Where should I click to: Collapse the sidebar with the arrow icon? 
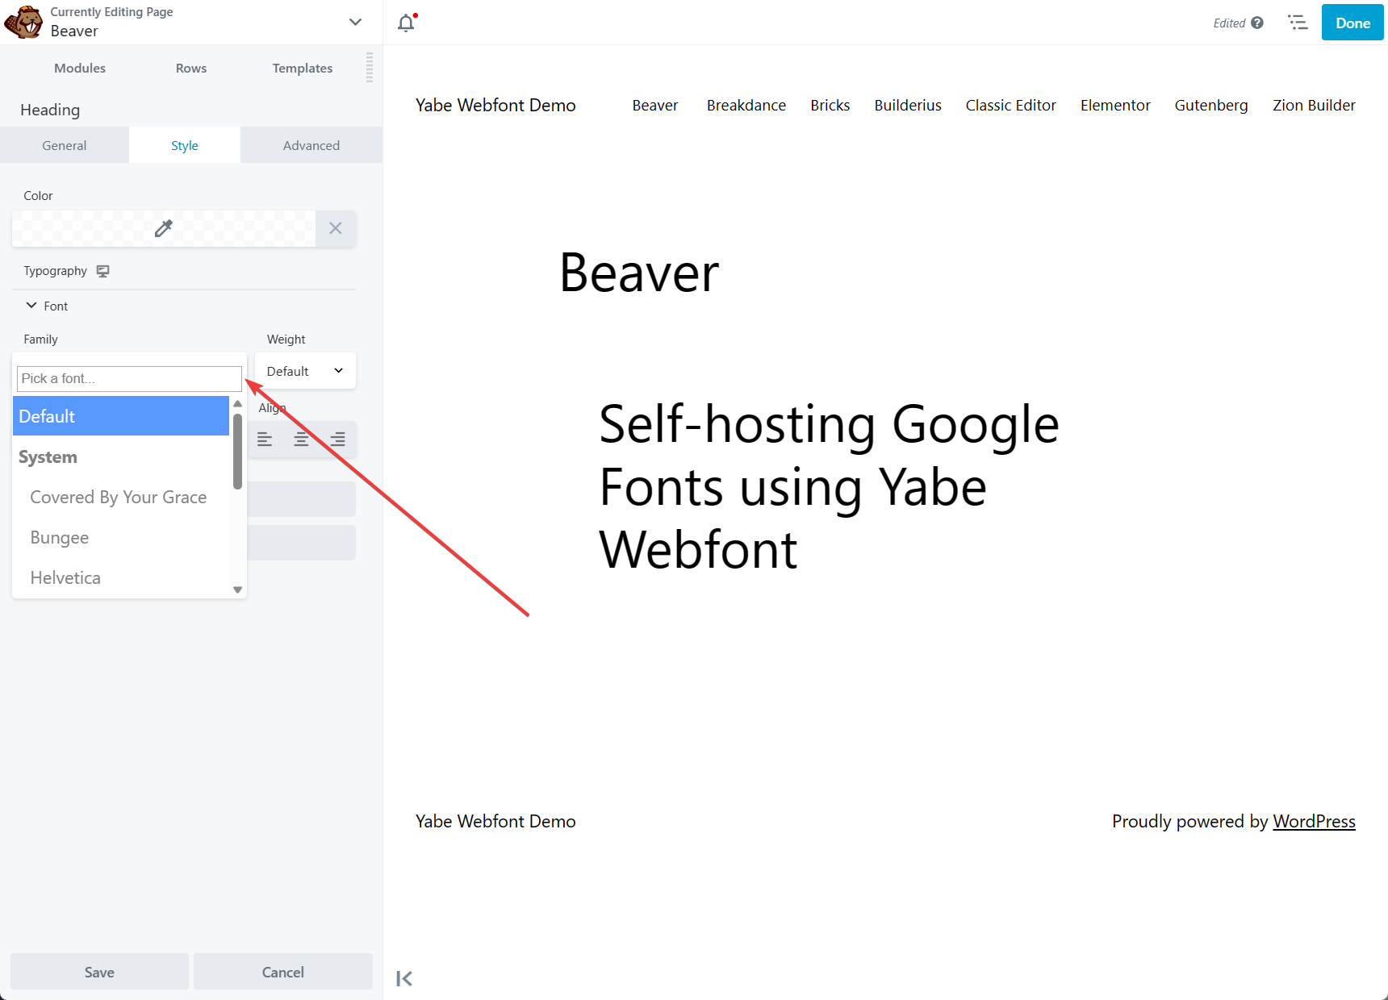point(404,979)
